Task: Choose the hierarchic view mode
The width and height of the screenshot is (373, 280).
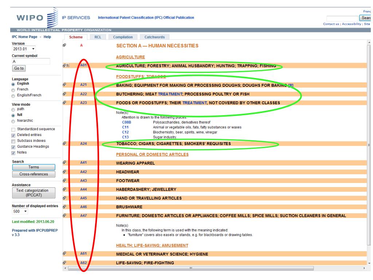Action: pos(13,121)
